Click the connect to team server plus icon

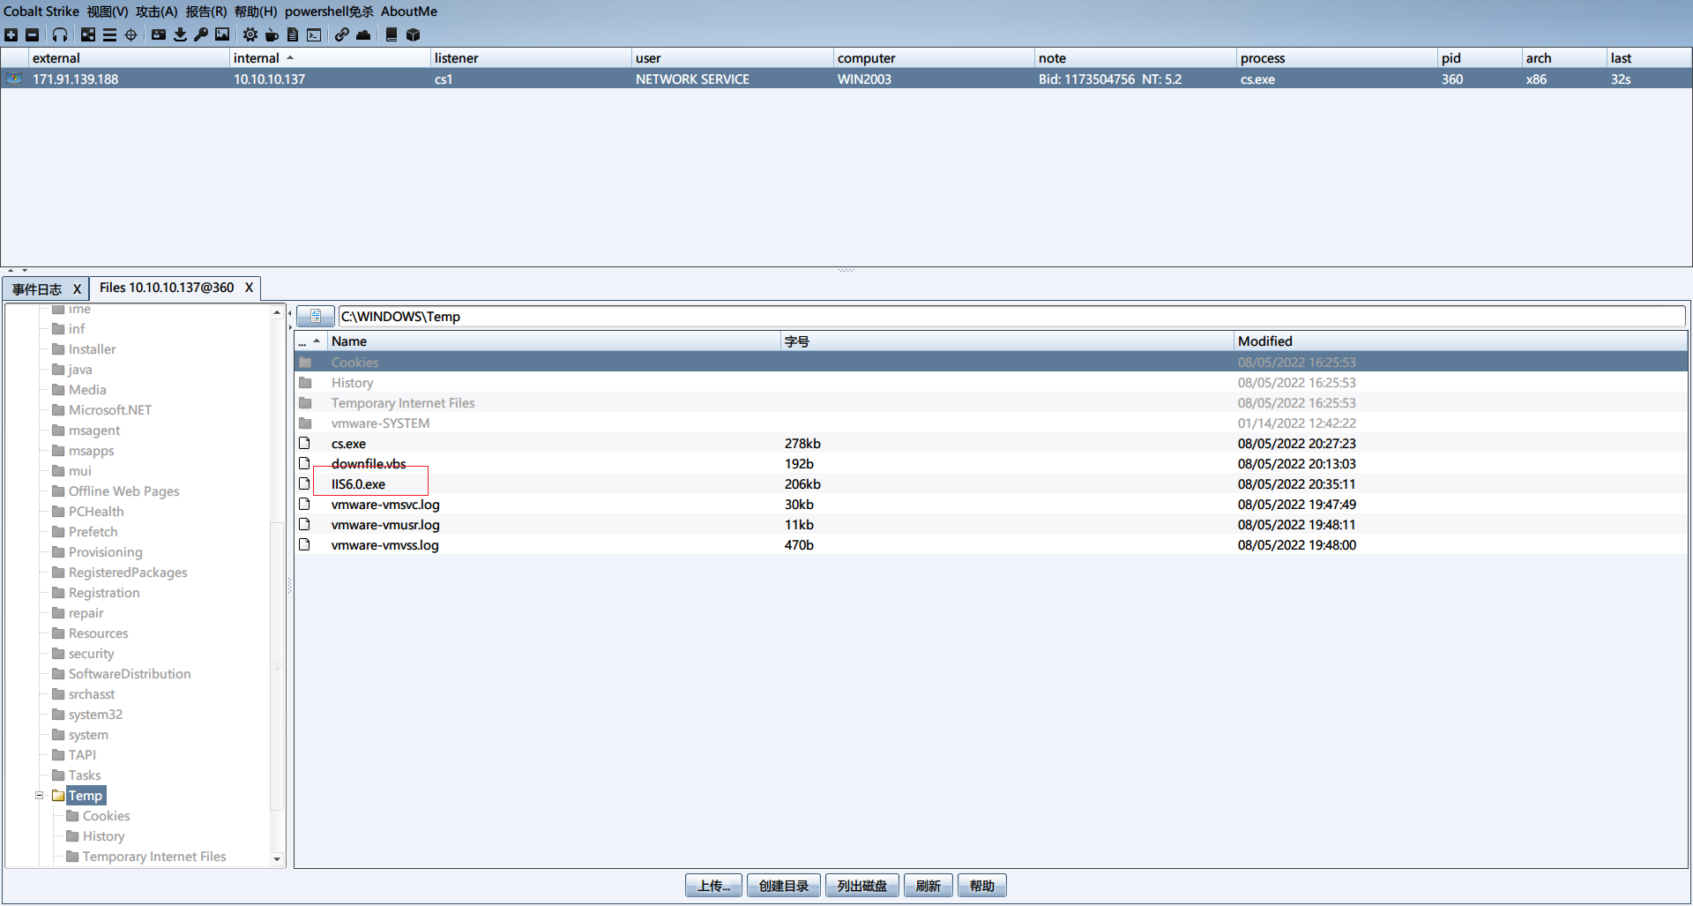(x=11, y=35)
